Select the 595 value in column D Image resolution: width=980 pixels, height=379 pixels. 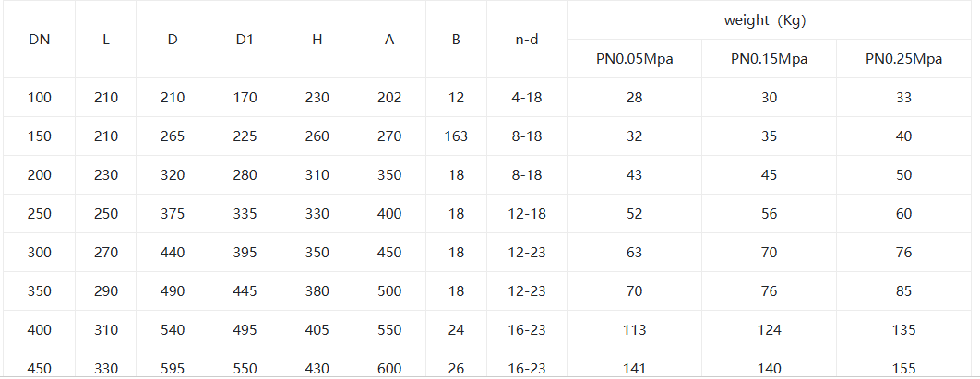tap(172, 369)
